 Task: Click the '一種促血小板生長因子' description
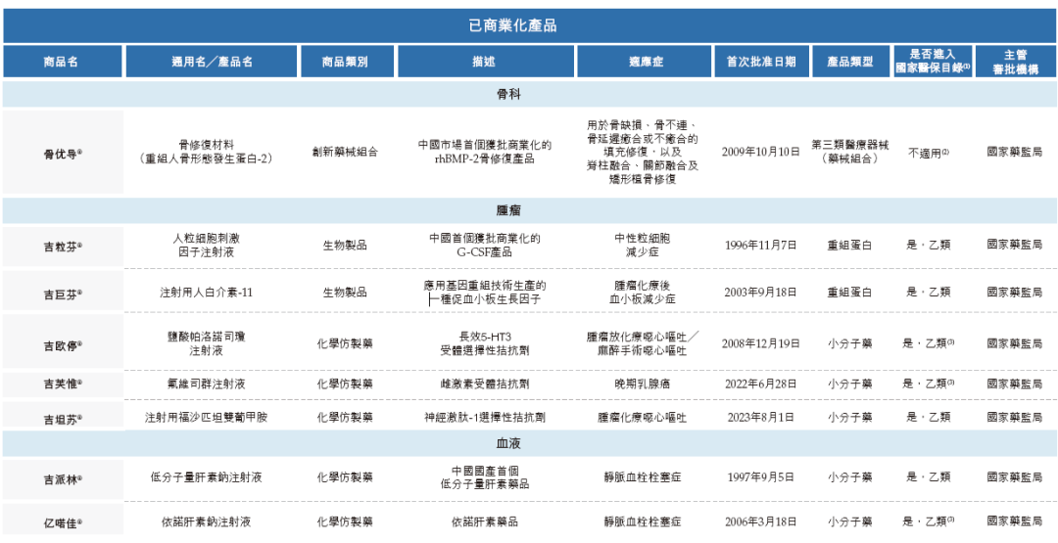[485, 293]
